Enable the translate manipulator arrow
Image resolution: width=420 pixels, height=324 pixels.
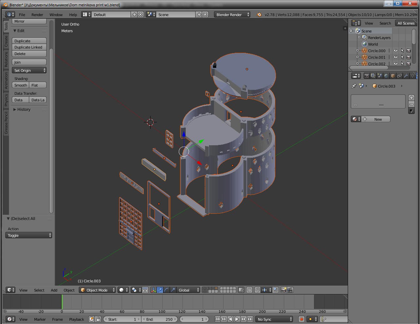[160, 290]
